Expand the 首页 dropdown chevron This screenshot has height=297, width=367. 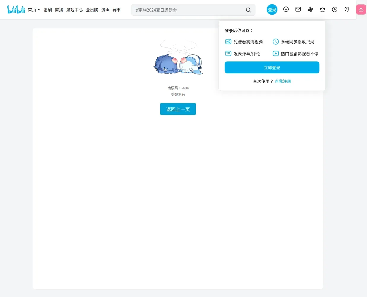39,10
